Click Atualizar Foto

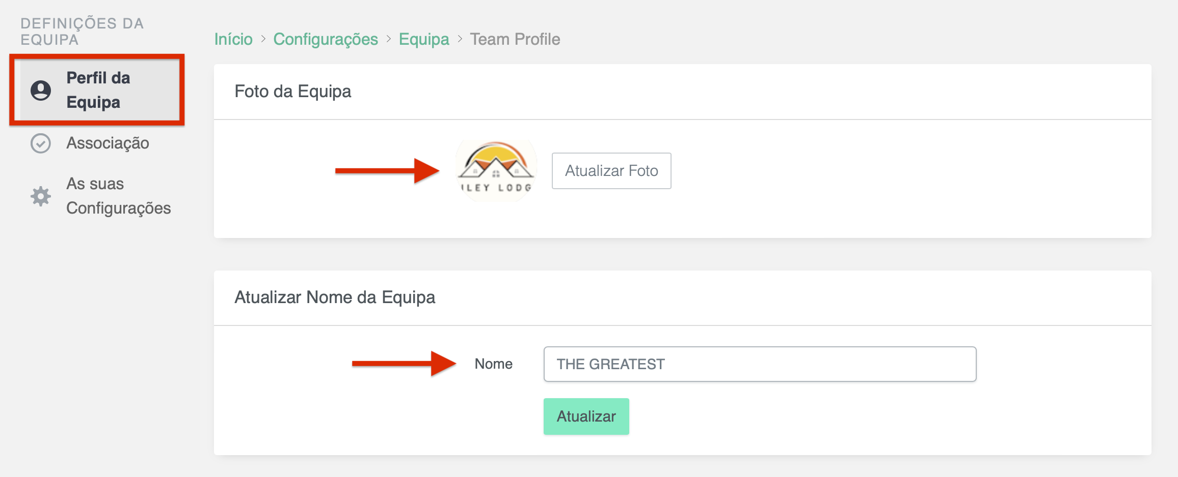611,171
